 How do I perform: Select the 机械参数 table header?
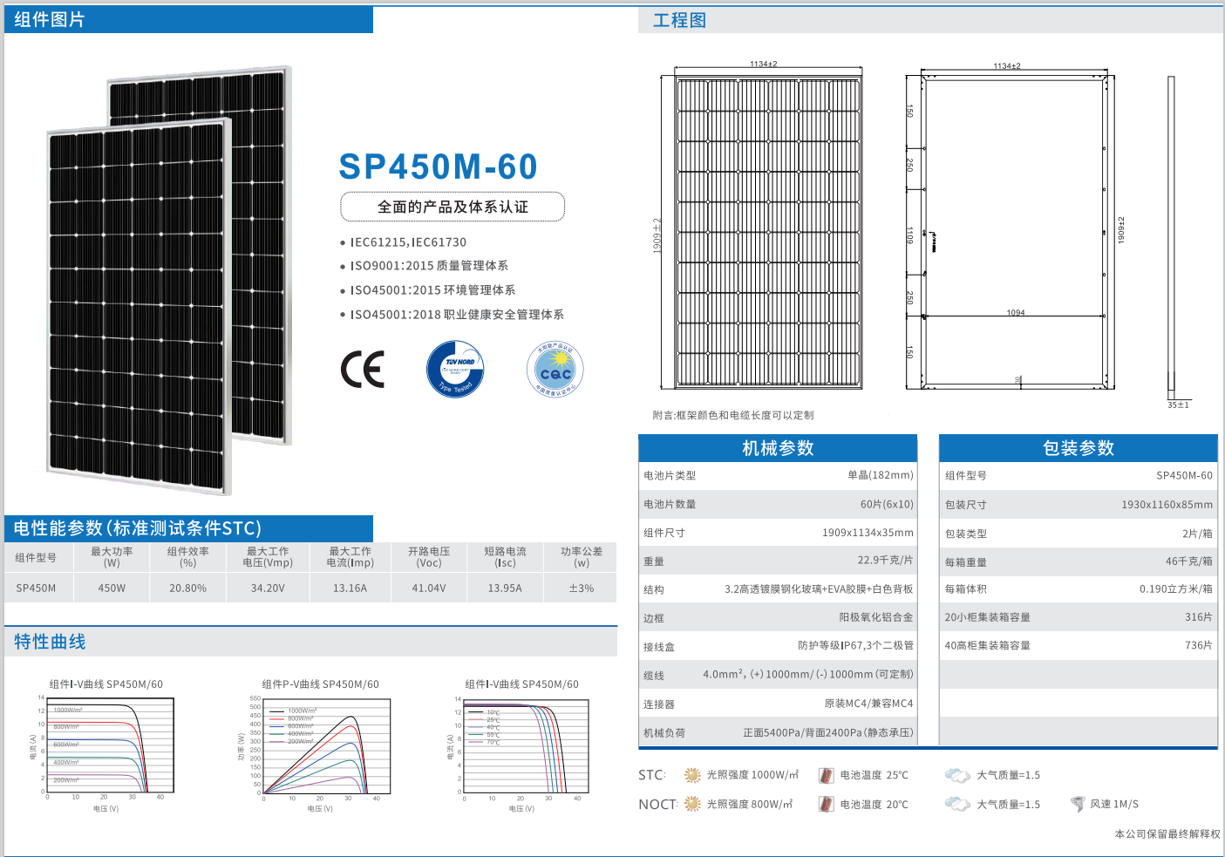[777, 448]
